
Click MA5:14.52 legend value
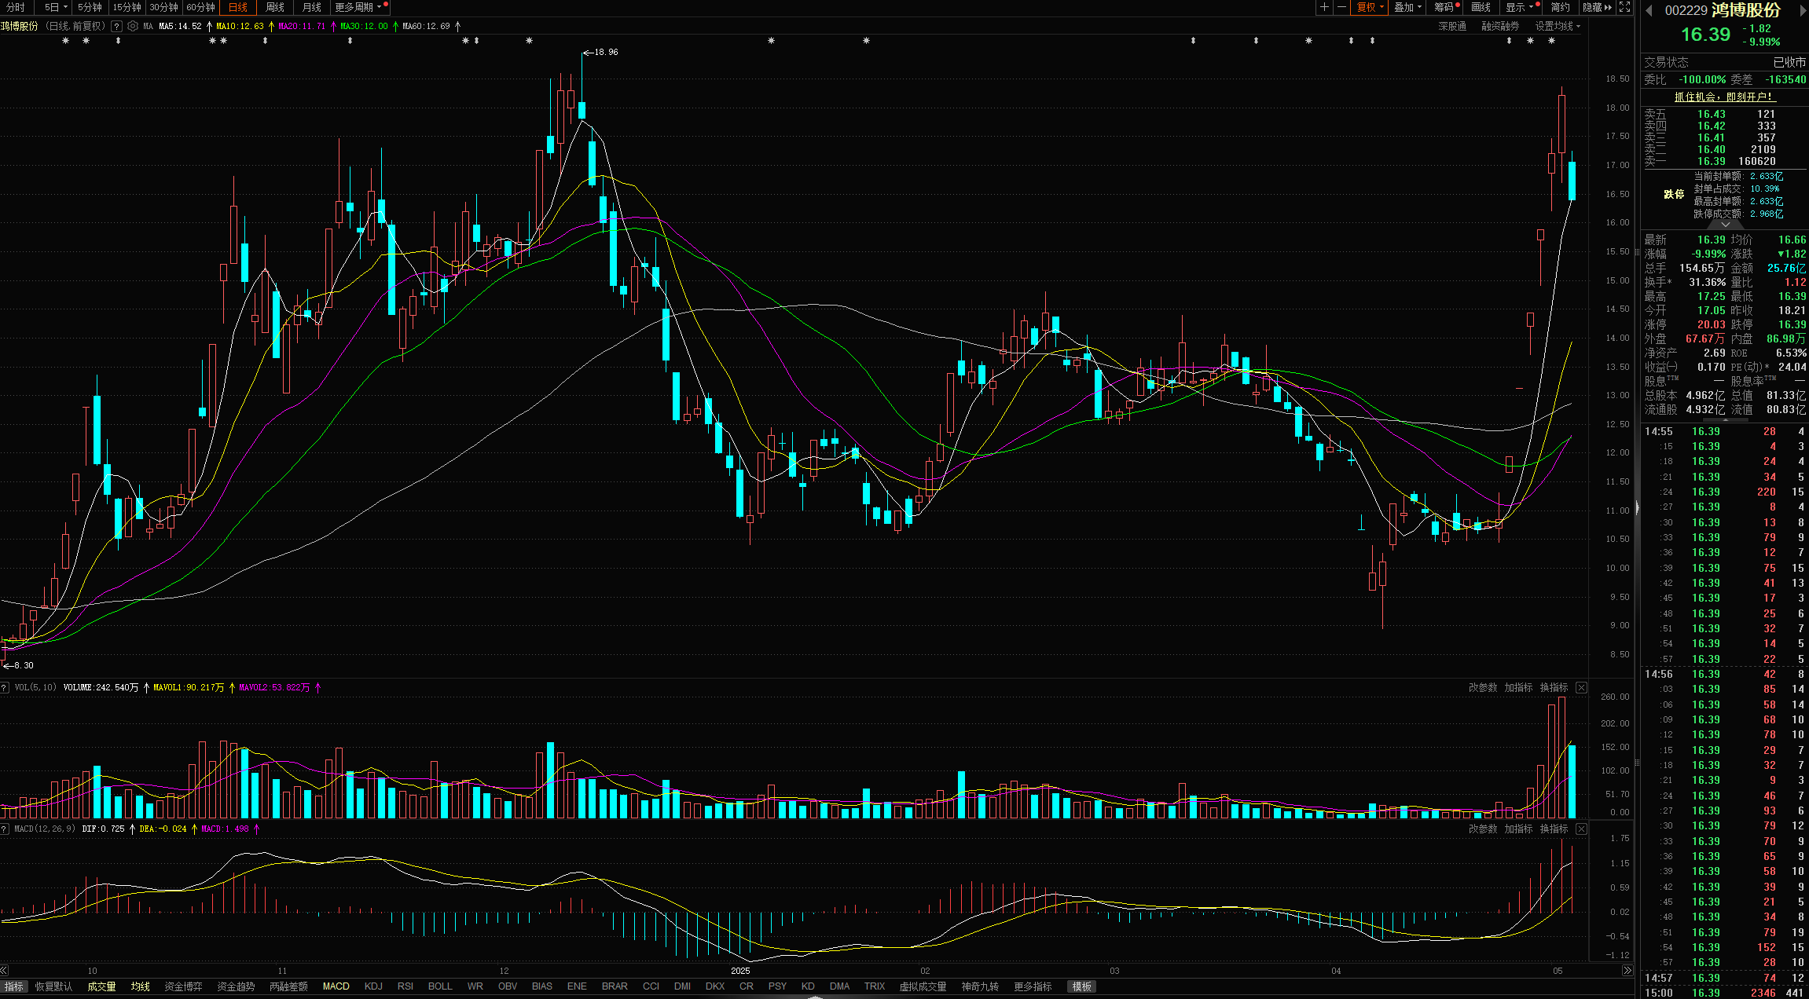(180, 26)
